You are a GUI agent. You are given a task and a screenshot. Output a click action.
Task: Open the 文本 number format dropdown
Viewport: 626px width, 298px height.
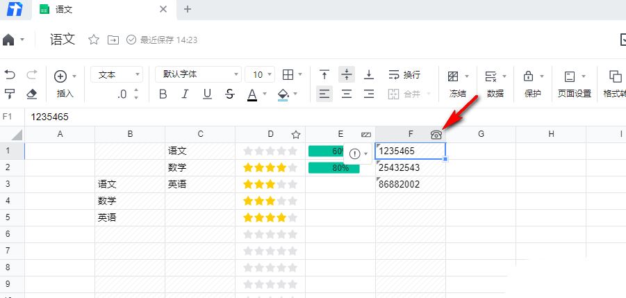(117, 74)
